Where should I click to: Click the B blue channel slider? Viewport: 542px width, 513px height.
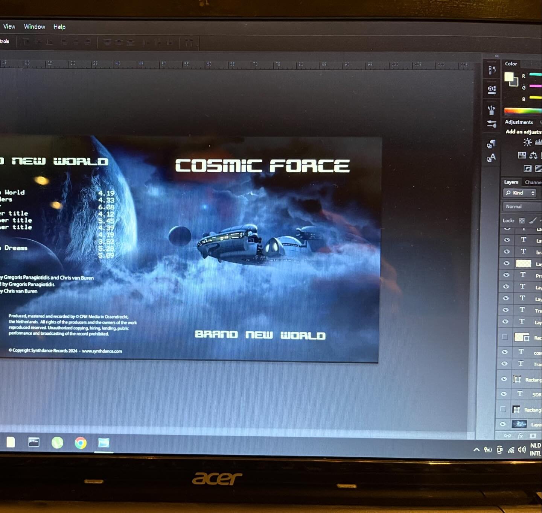(536, 98)
